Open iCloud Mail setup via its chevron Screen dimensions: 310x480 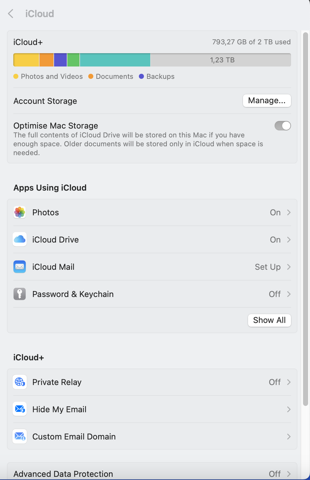[x=288, y=267]
